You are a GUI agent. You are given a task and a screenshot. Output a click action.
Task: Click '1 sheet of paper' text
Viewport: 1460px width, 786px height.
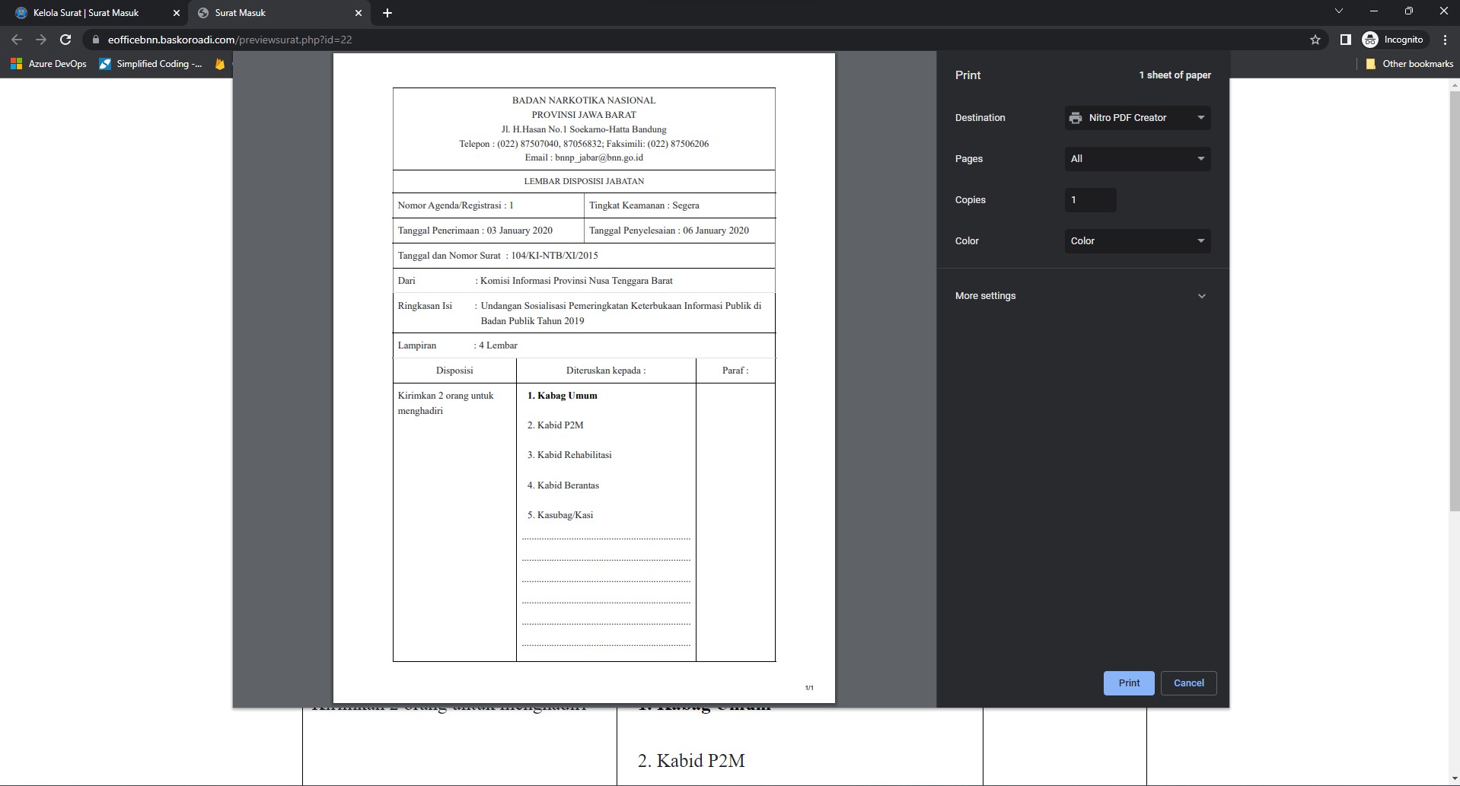[1175, 75]
